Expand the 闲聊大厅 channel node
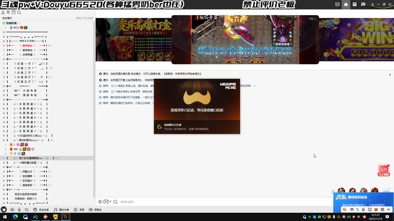Viewport: 394px width, 221px height. [4, 171]
